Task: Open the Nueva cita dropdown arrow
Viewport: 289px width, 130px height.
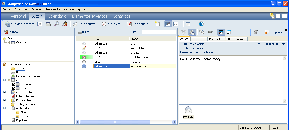Action: pyautogui.click(x=124, y=24)
